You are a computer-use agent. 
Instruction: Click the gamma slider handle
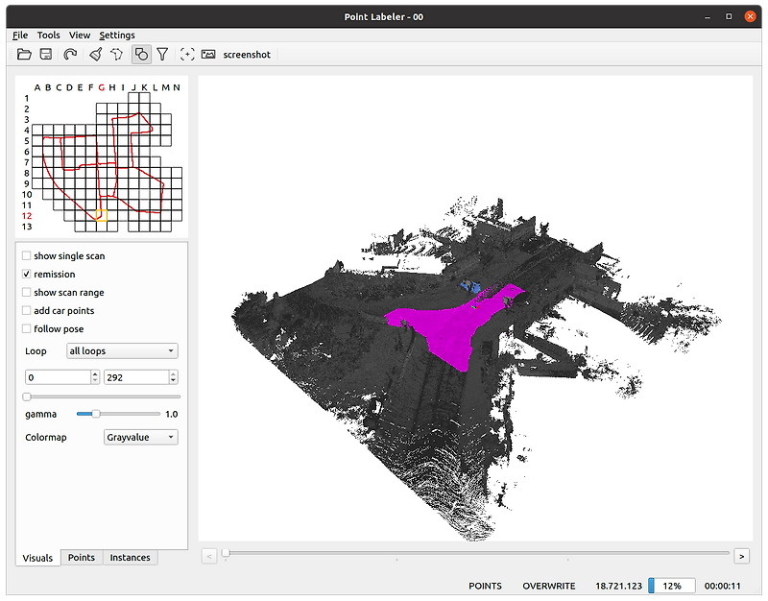click(95, 414)
